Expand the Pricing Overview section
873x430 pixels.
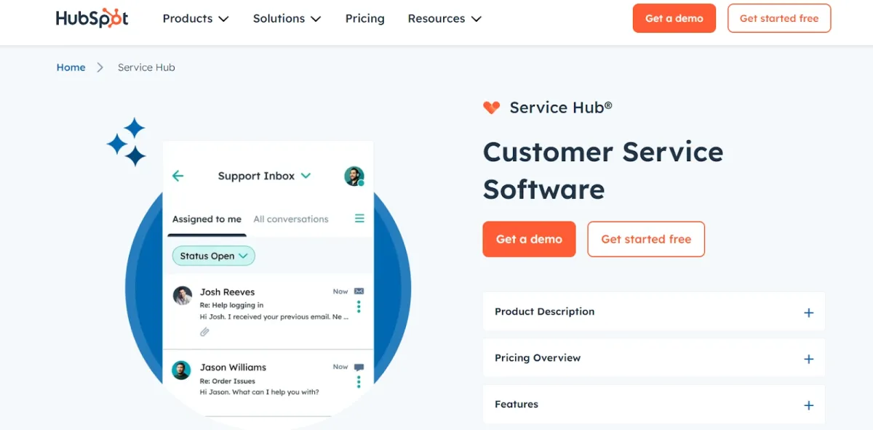[x=654, y=358]
